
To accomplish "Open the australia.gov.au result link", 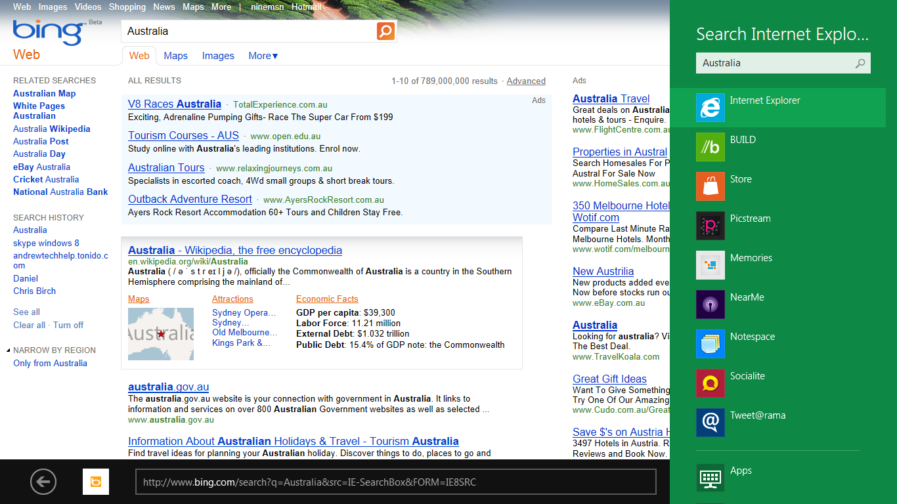I will [x=168, y=387].
